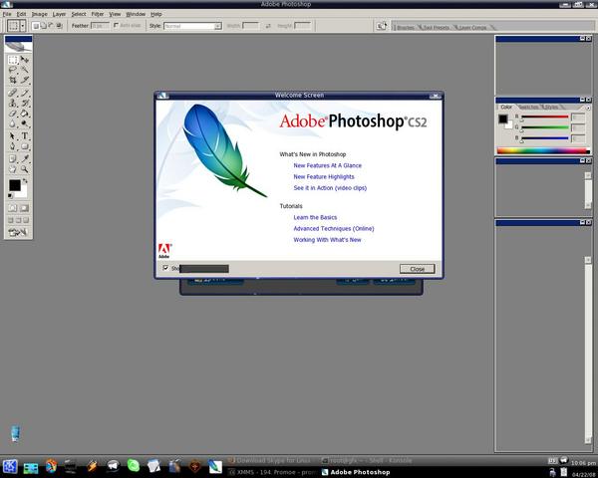Open the Window menu
This screenshot has height=478, width=598.
pyautogui.click(x=136, y=14)
